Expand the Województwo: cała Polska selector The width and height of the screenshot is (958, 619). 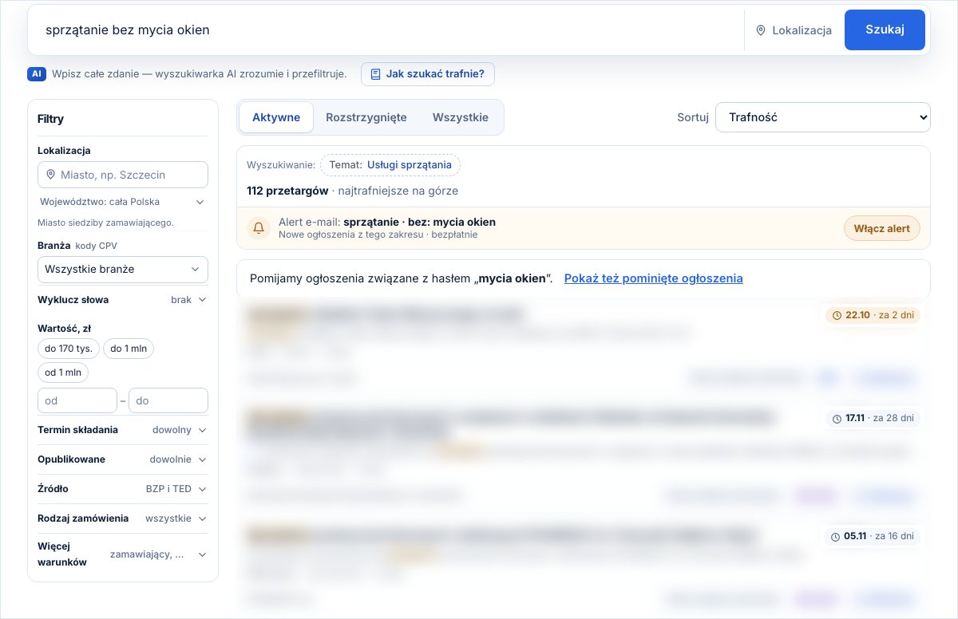pyautogui.click(x=123, y=202)
